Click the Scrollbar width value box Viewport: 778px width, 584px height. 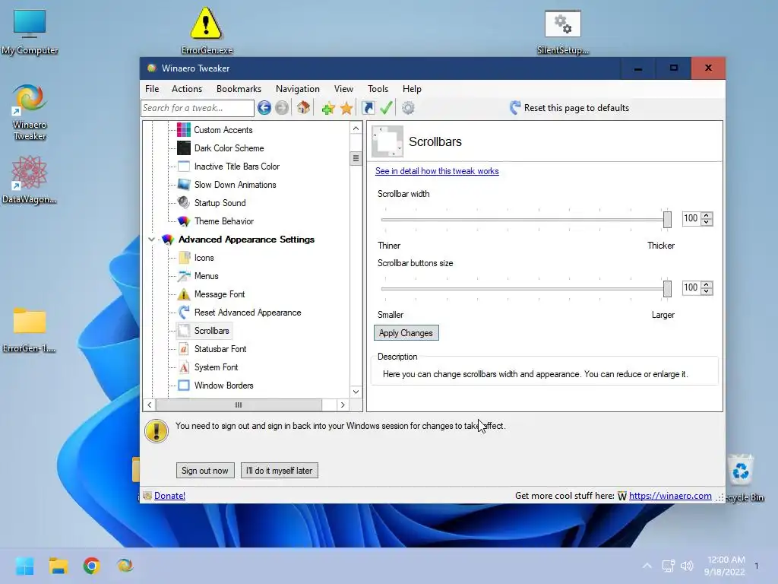coord(691,218)
